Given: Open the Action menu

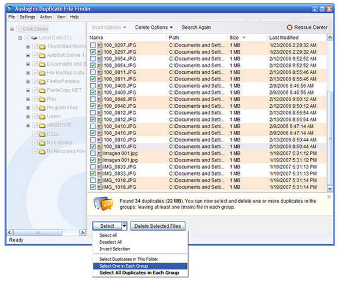Looking at the screenshot, I should (x=46, y=17).
